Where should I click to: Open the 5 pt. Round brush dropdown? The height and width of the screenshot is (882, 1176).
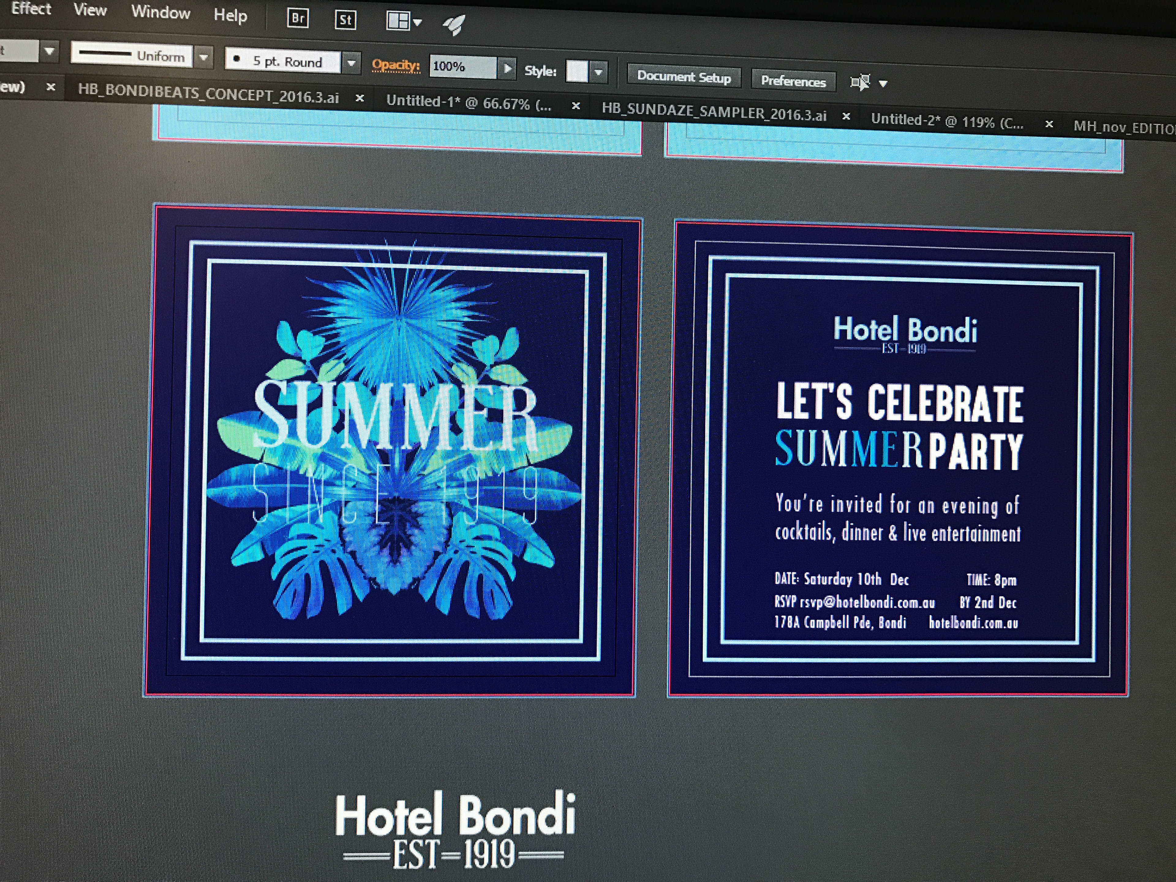(x=351, y=63)
